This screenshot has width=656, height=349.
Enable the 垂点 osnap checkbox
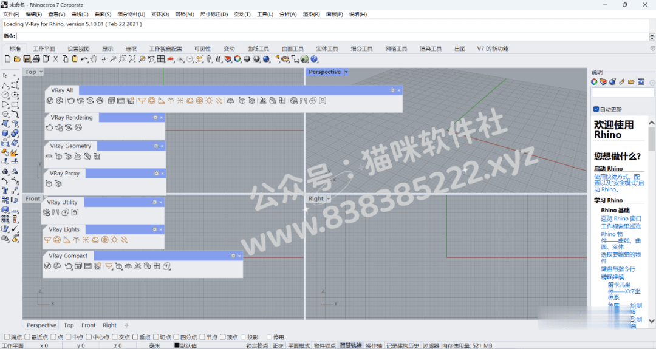(x=135, y=337)
